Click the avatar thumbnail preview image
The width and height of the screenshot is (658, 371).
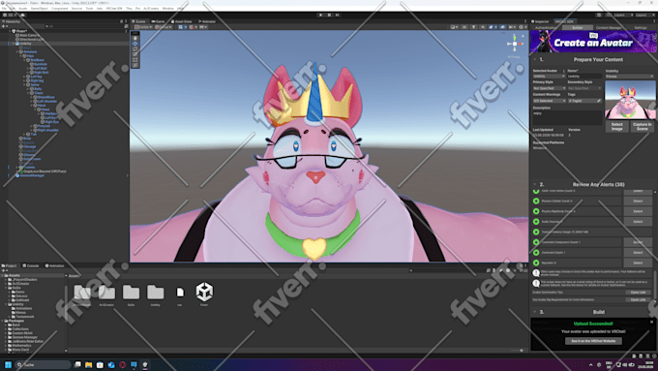click(630, 100)
